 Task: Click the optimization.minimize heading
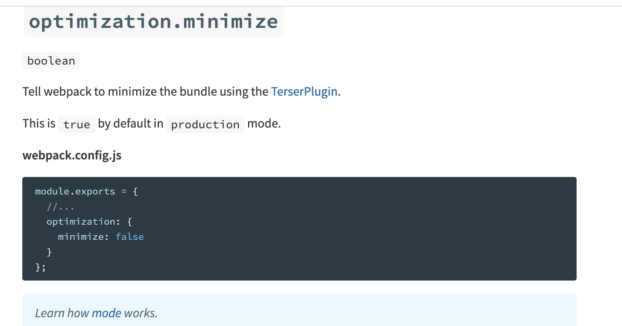point(153,22)
